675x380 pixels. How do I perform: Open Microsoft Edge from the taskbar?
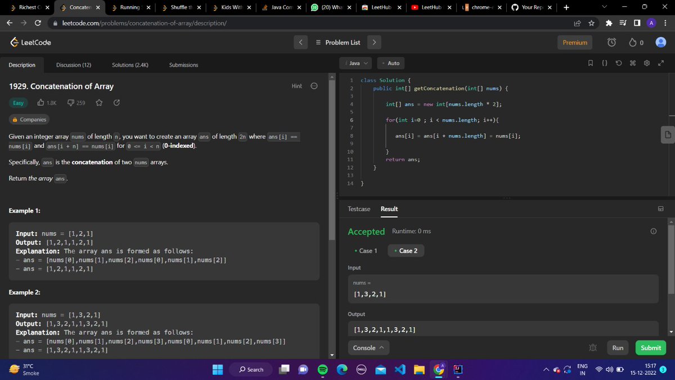[x=342, y=369]
